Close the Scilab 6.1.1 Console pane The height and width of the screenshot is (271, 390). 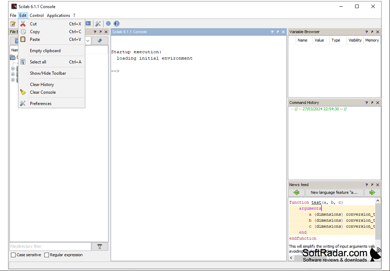tap(283, 32)
